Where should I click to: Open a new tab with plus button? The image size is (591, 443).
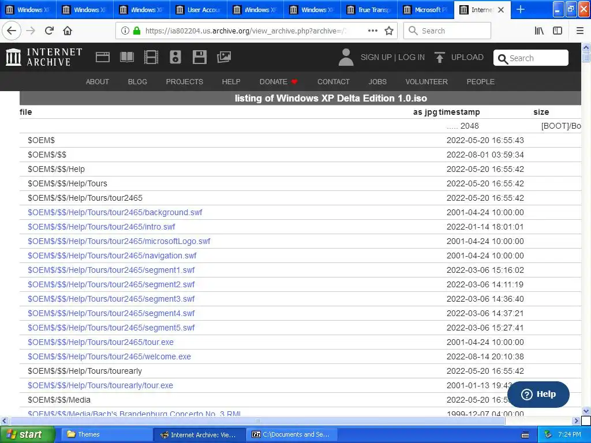click(x=520, y=9)
